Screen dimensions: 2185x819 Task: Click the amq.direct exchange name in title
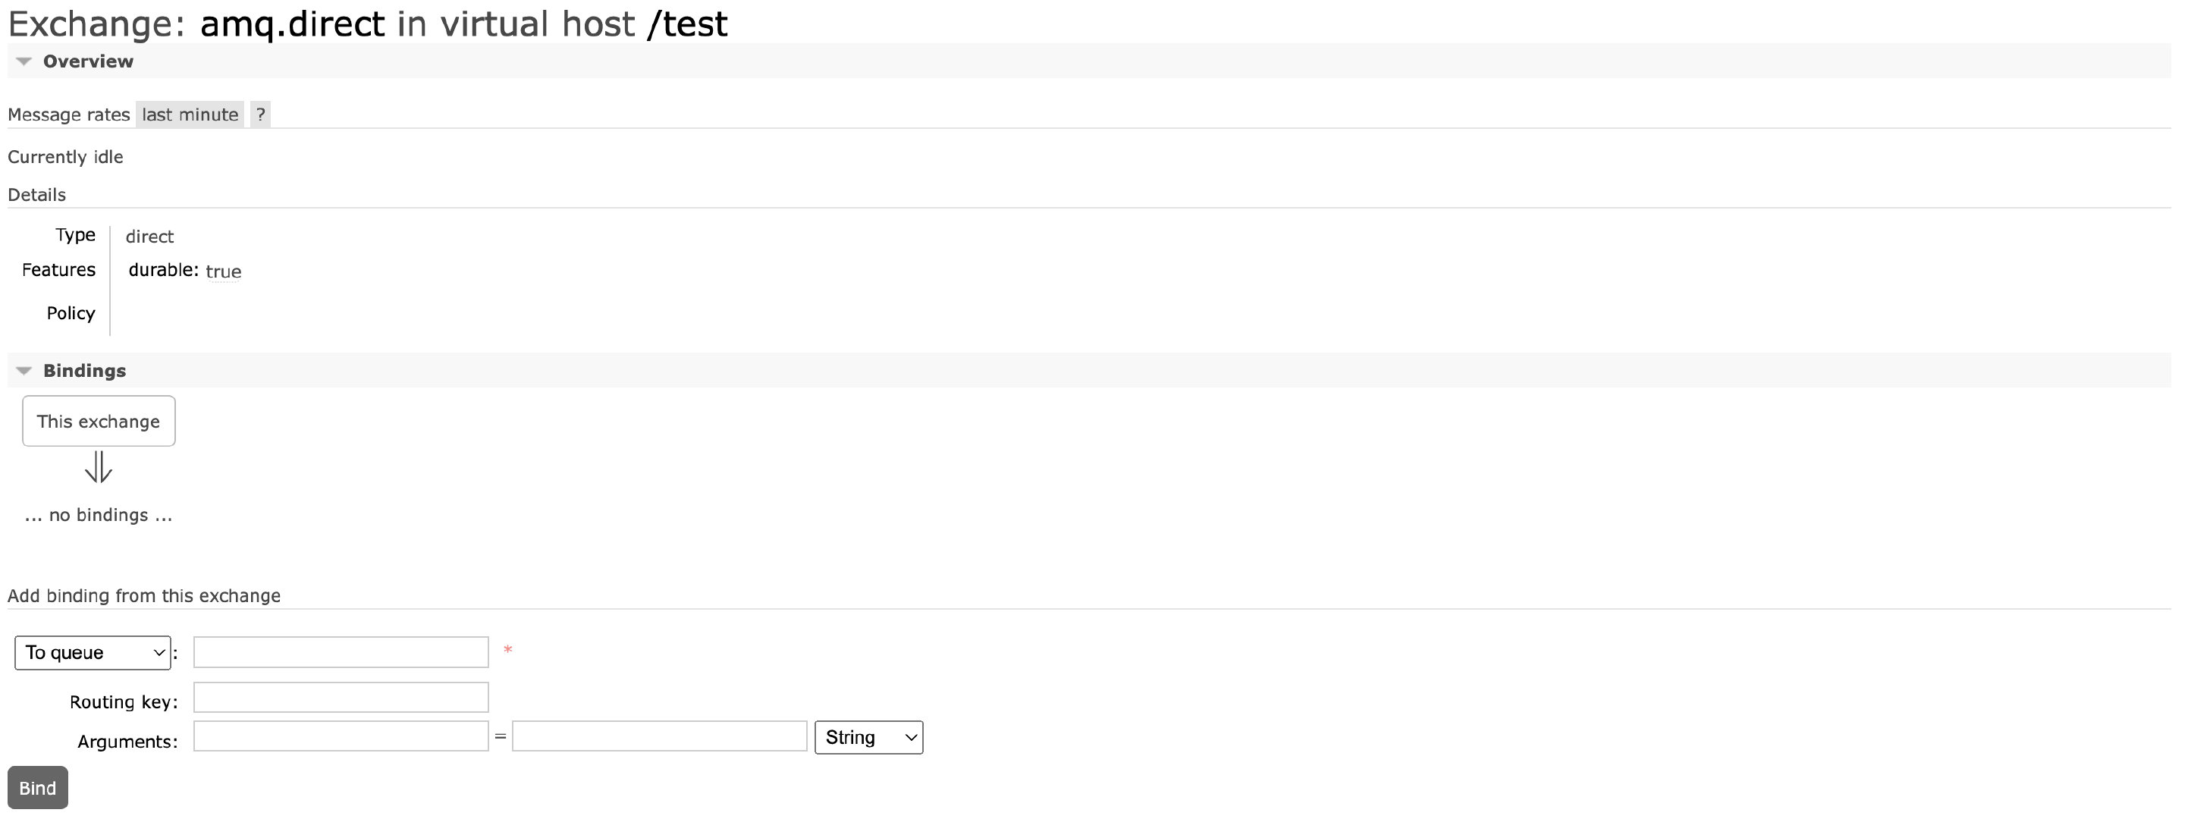coord(293,24)
